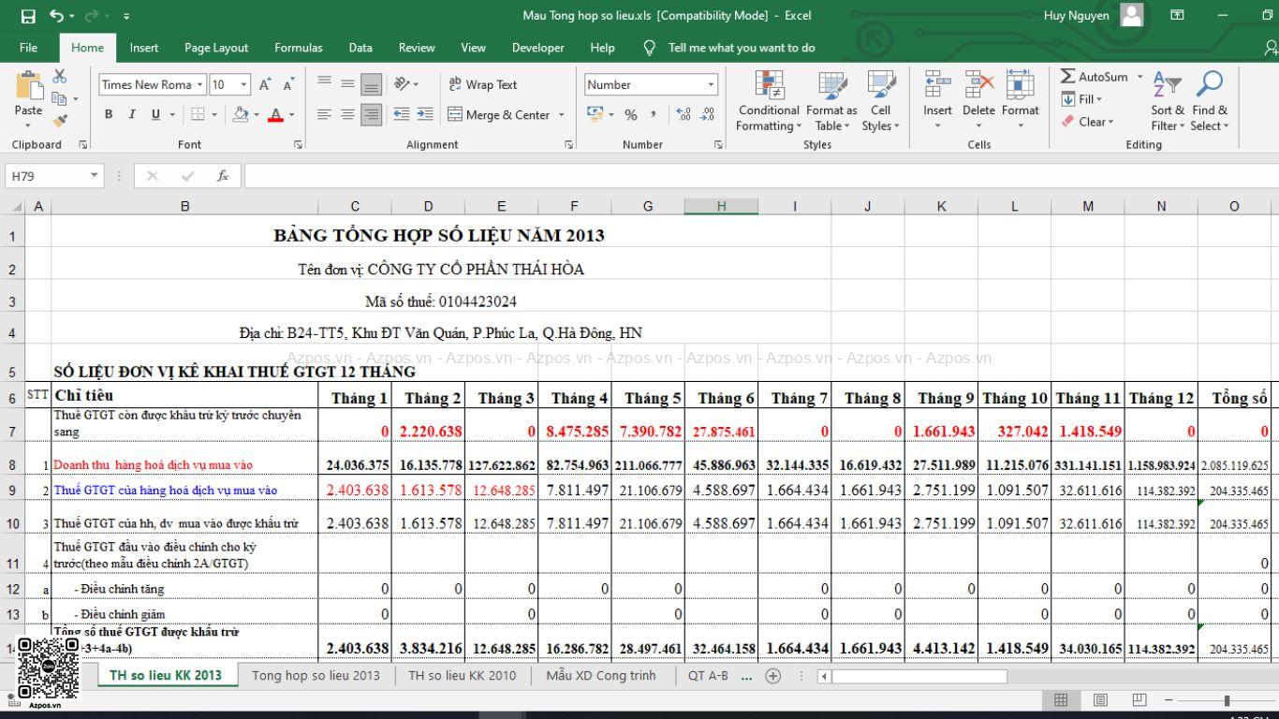This screenshot has height=719, width=1279.
Task: Open Find & Select magnifier icon
Action: coord(1210,84)
